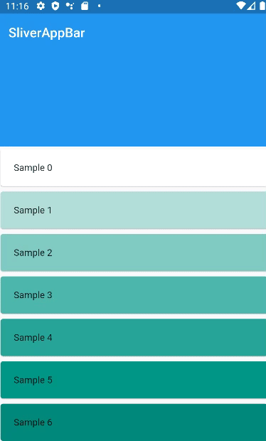Open the Sample 2 list item
The width and height of the screenshot is (266, 441).
click(x=133, y=253)
